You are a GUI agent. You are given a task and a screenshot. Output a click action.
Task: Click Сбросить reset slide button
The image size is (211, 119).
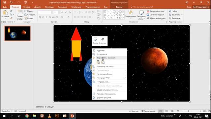pyautogui.click(x=30, y=15)
